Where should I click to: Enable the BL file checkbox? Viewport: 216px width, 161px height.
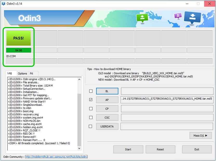[90, 91]
